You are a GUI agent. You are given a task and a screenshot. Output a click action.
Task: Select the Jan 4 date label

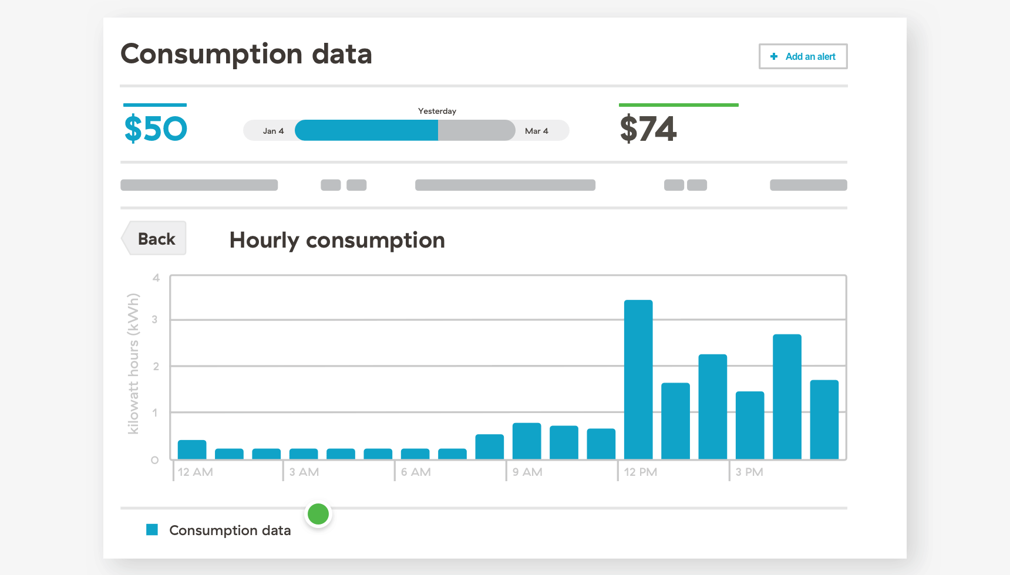[274, 130]
